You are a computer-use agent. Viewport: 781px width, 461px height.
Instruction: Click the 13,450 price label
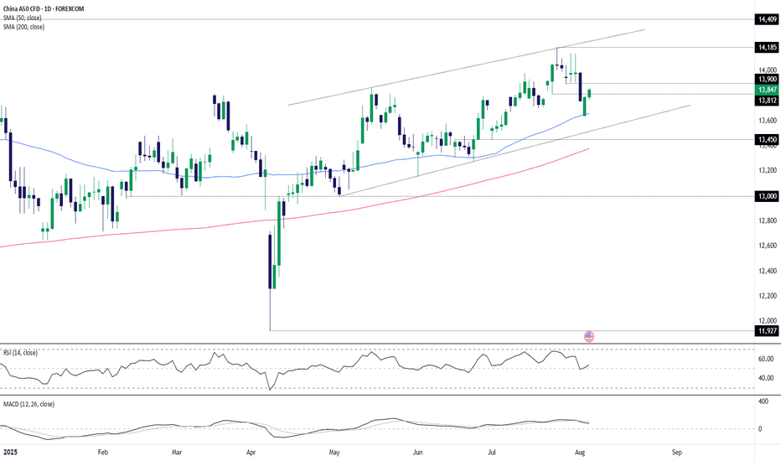pos(767,139)
